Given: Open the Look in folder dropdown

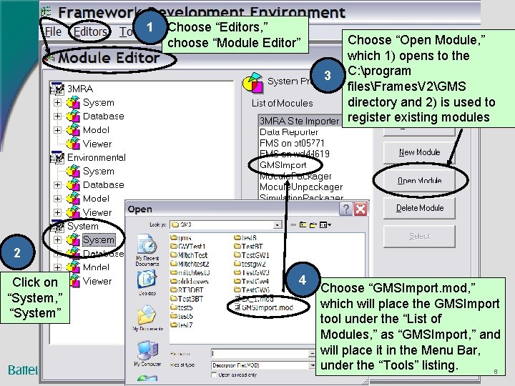Looking at the screenshot, I should [278, 225].
